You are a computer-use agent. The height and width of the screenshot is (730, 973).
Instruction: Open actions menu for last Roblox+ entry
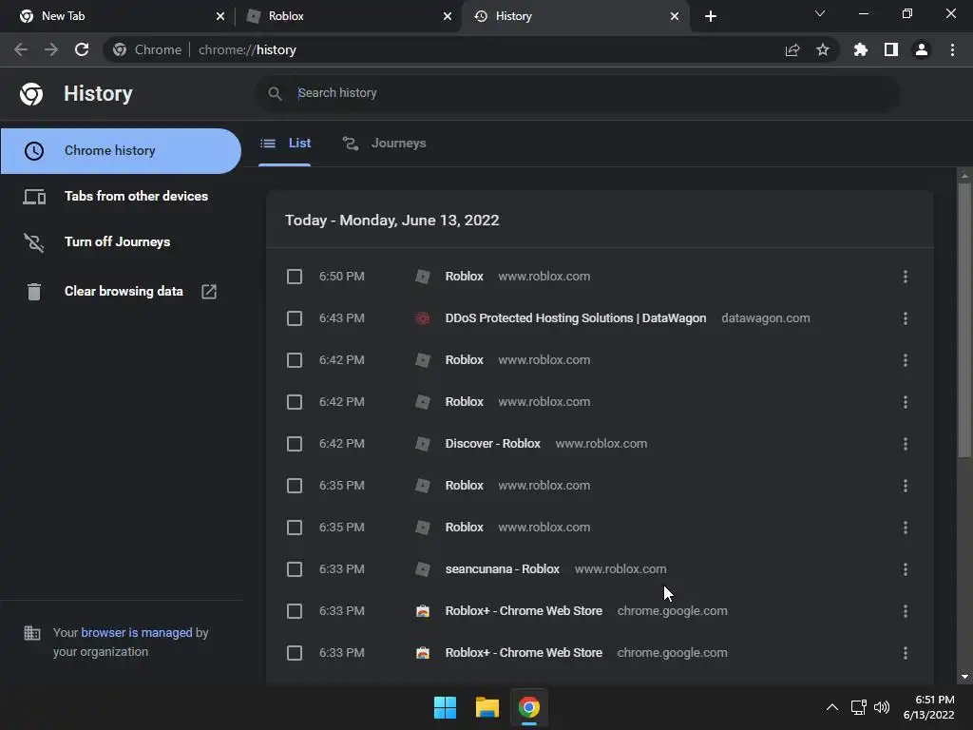(x=906, y=653)
